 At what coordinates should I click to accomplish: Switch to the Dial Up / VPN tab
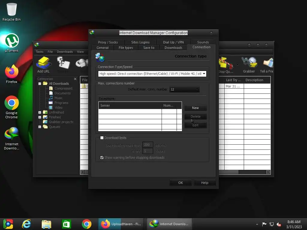[173, 42]
